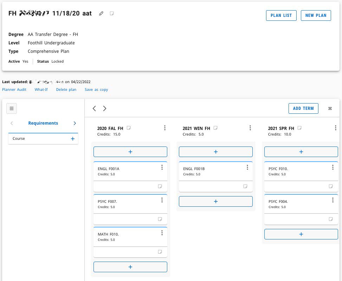Open the note icon under ENGL F001A course
342x281 pixels.
pos(160,186)
